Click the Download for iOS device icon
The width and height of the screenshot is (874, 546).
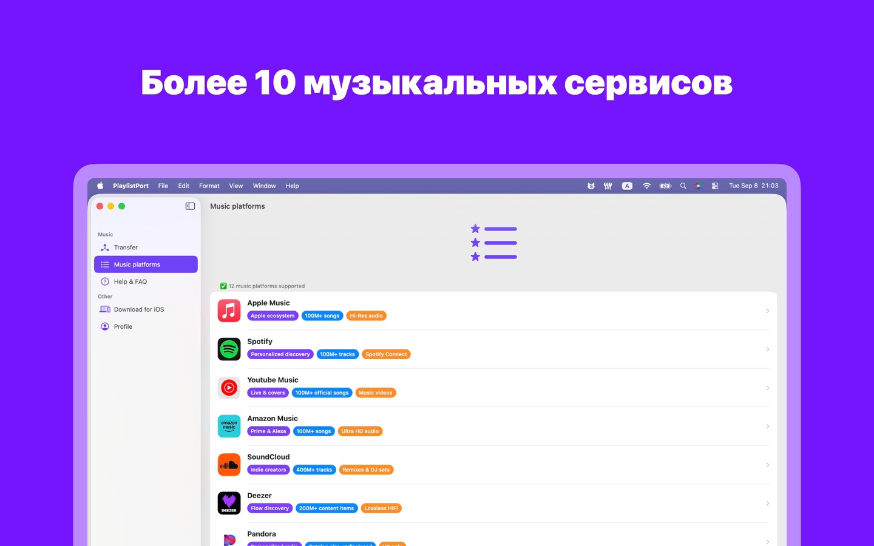[x=105, y=309]
